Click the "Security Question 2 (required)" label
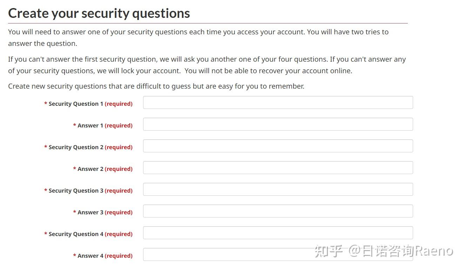This screenshot has height=270, width=465. click(88, 147)
